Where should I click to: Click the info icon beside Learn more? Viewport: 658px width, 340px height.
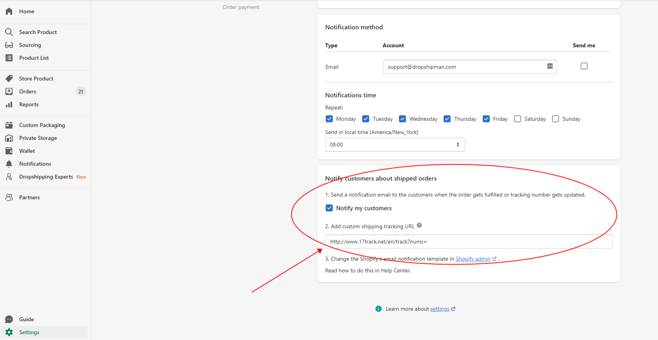click(379, 309)
